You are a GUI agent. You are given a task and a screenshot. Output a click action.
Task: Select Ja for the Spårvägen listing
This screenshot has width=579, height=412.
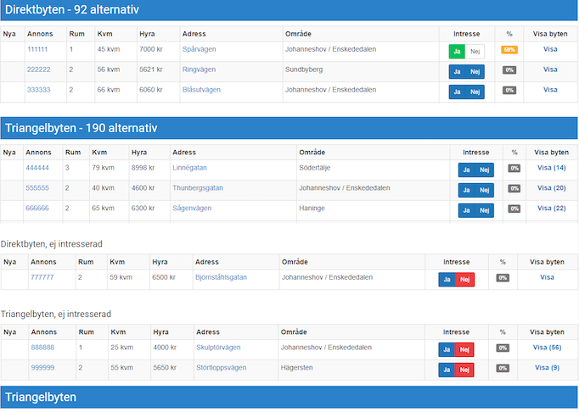point(457,51)
